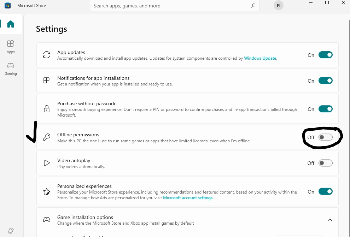The height and width of the screenshot is (237, 350).
Task: Click the Personalized experiences star icon
Action: pyautogui.click(x=46, y=191)
